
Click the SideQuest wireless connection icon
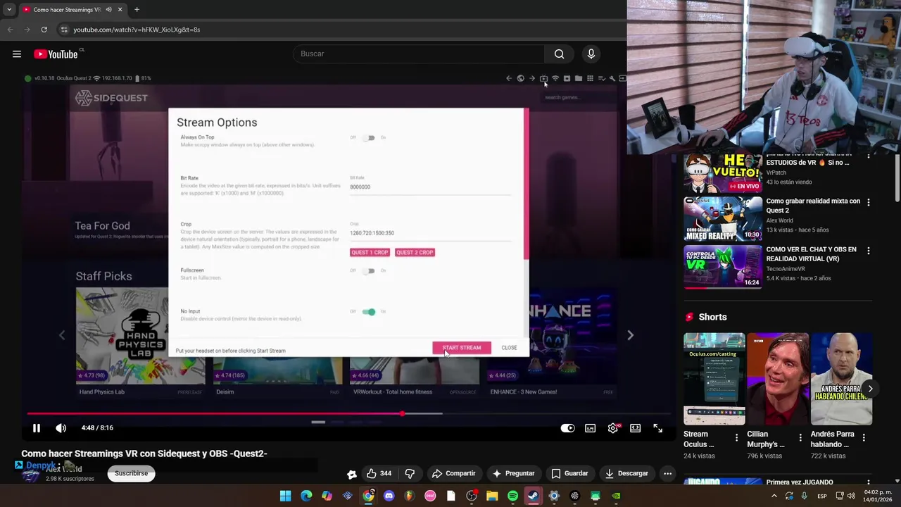point(555,78)
